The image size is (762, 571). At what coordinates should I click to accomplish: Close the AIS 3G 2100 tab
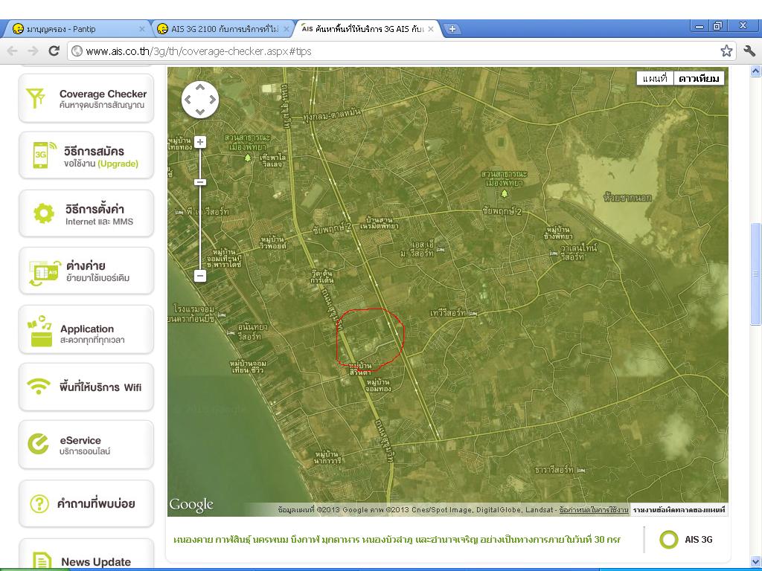click(286, 29)
